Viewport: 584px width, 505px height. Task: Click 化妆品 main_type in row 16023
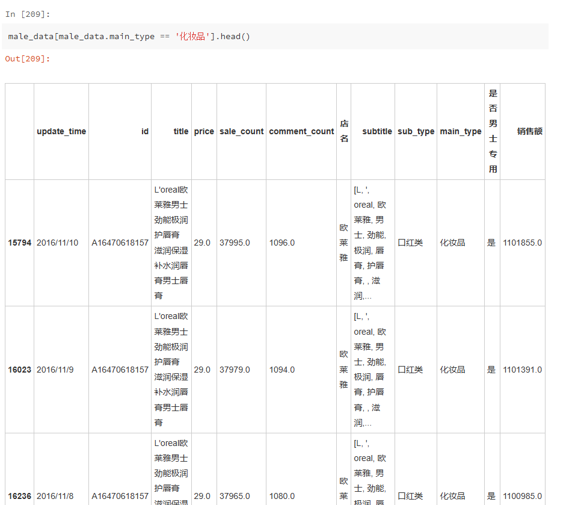pyautogui.click(x=452, y=370)
